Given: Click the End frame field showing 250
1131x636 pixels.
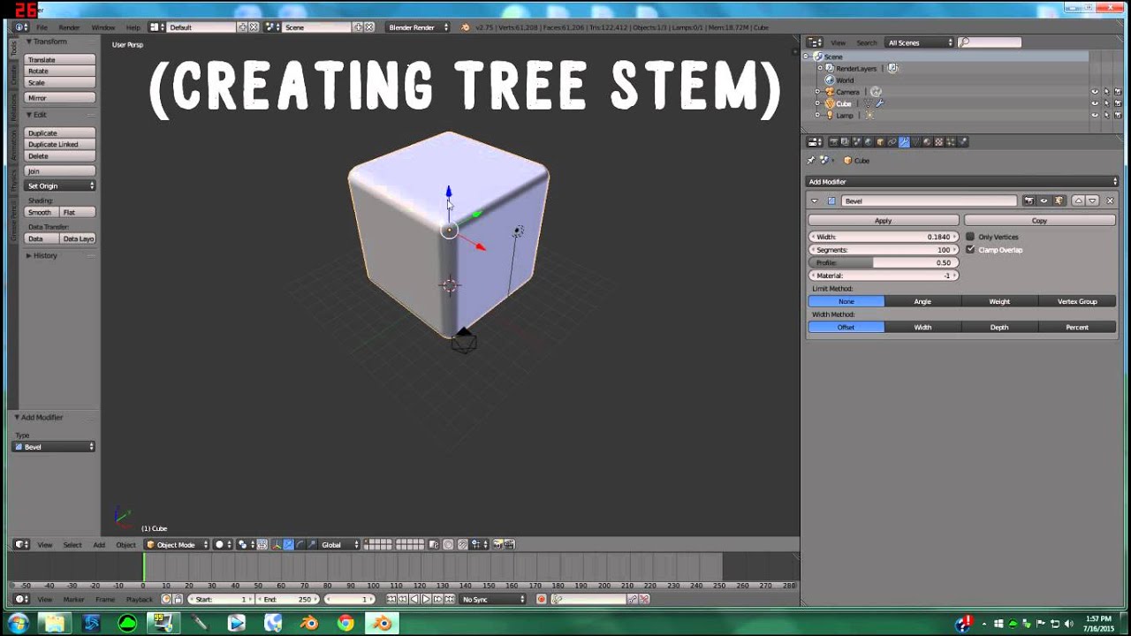Looking at the screenshot, I should 288,599.
